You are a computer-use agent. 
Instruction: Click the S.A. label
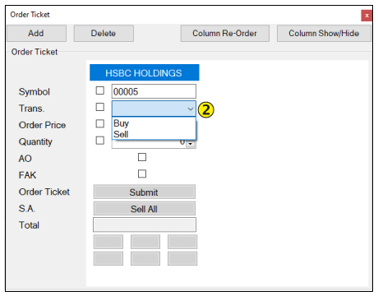(27, 209)
